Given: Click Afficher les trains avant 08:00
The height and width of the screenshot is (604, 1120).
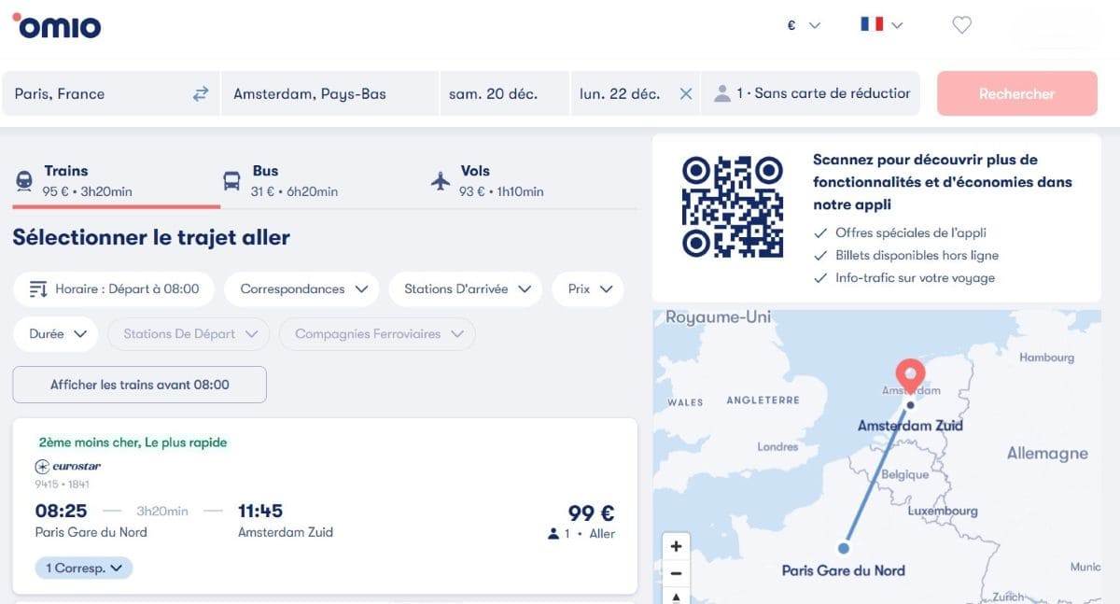Looking at the screenshot, I should click(x=138, y=385).
